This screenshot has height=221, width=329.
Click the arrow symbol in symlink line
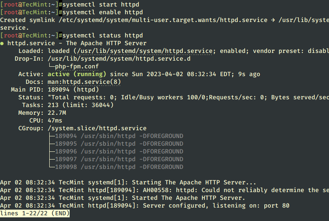click(273, 20)
